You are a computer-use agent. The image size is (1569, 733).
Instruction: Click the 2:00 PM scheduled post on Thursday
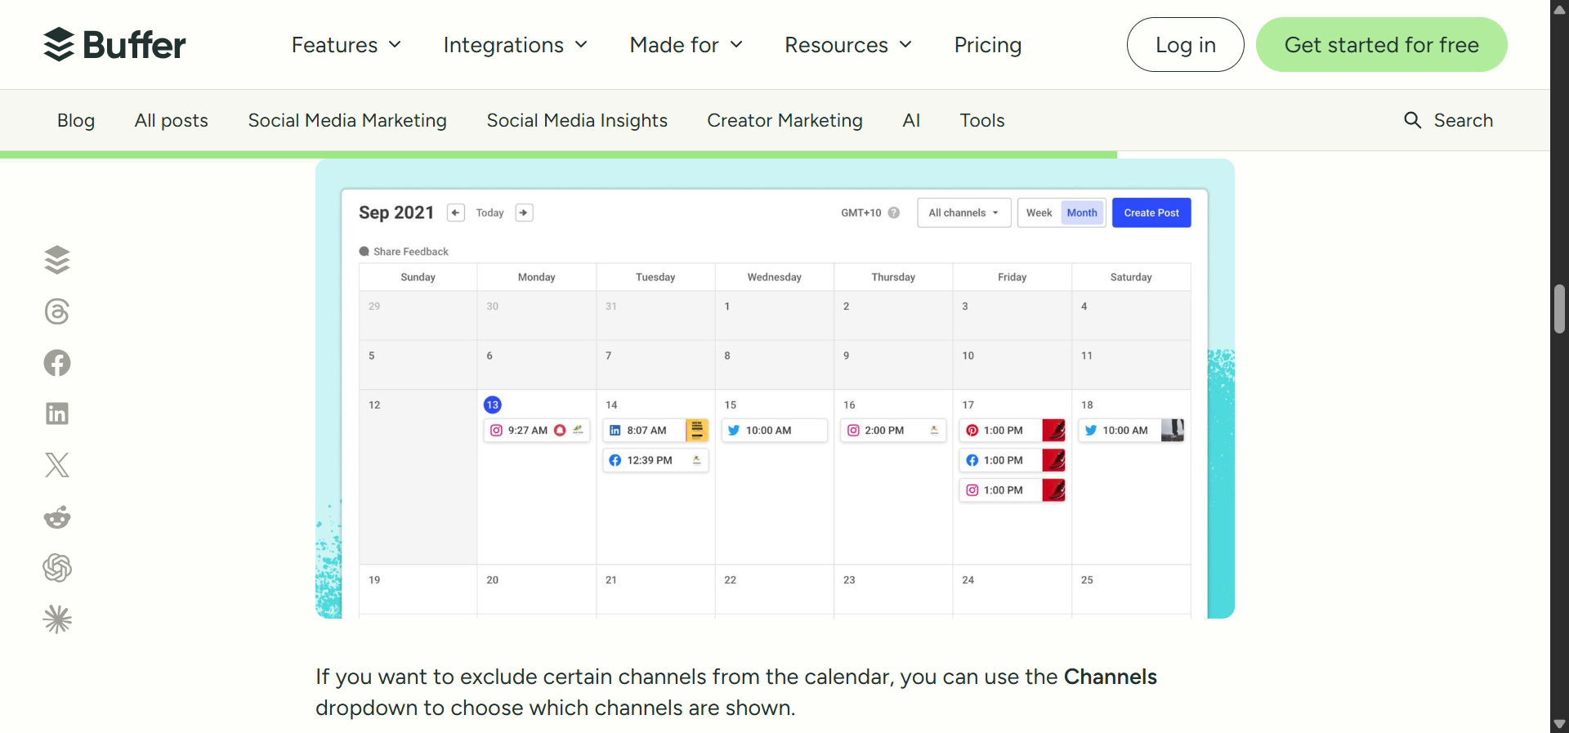pyautogui.click(x=893, y=431)
